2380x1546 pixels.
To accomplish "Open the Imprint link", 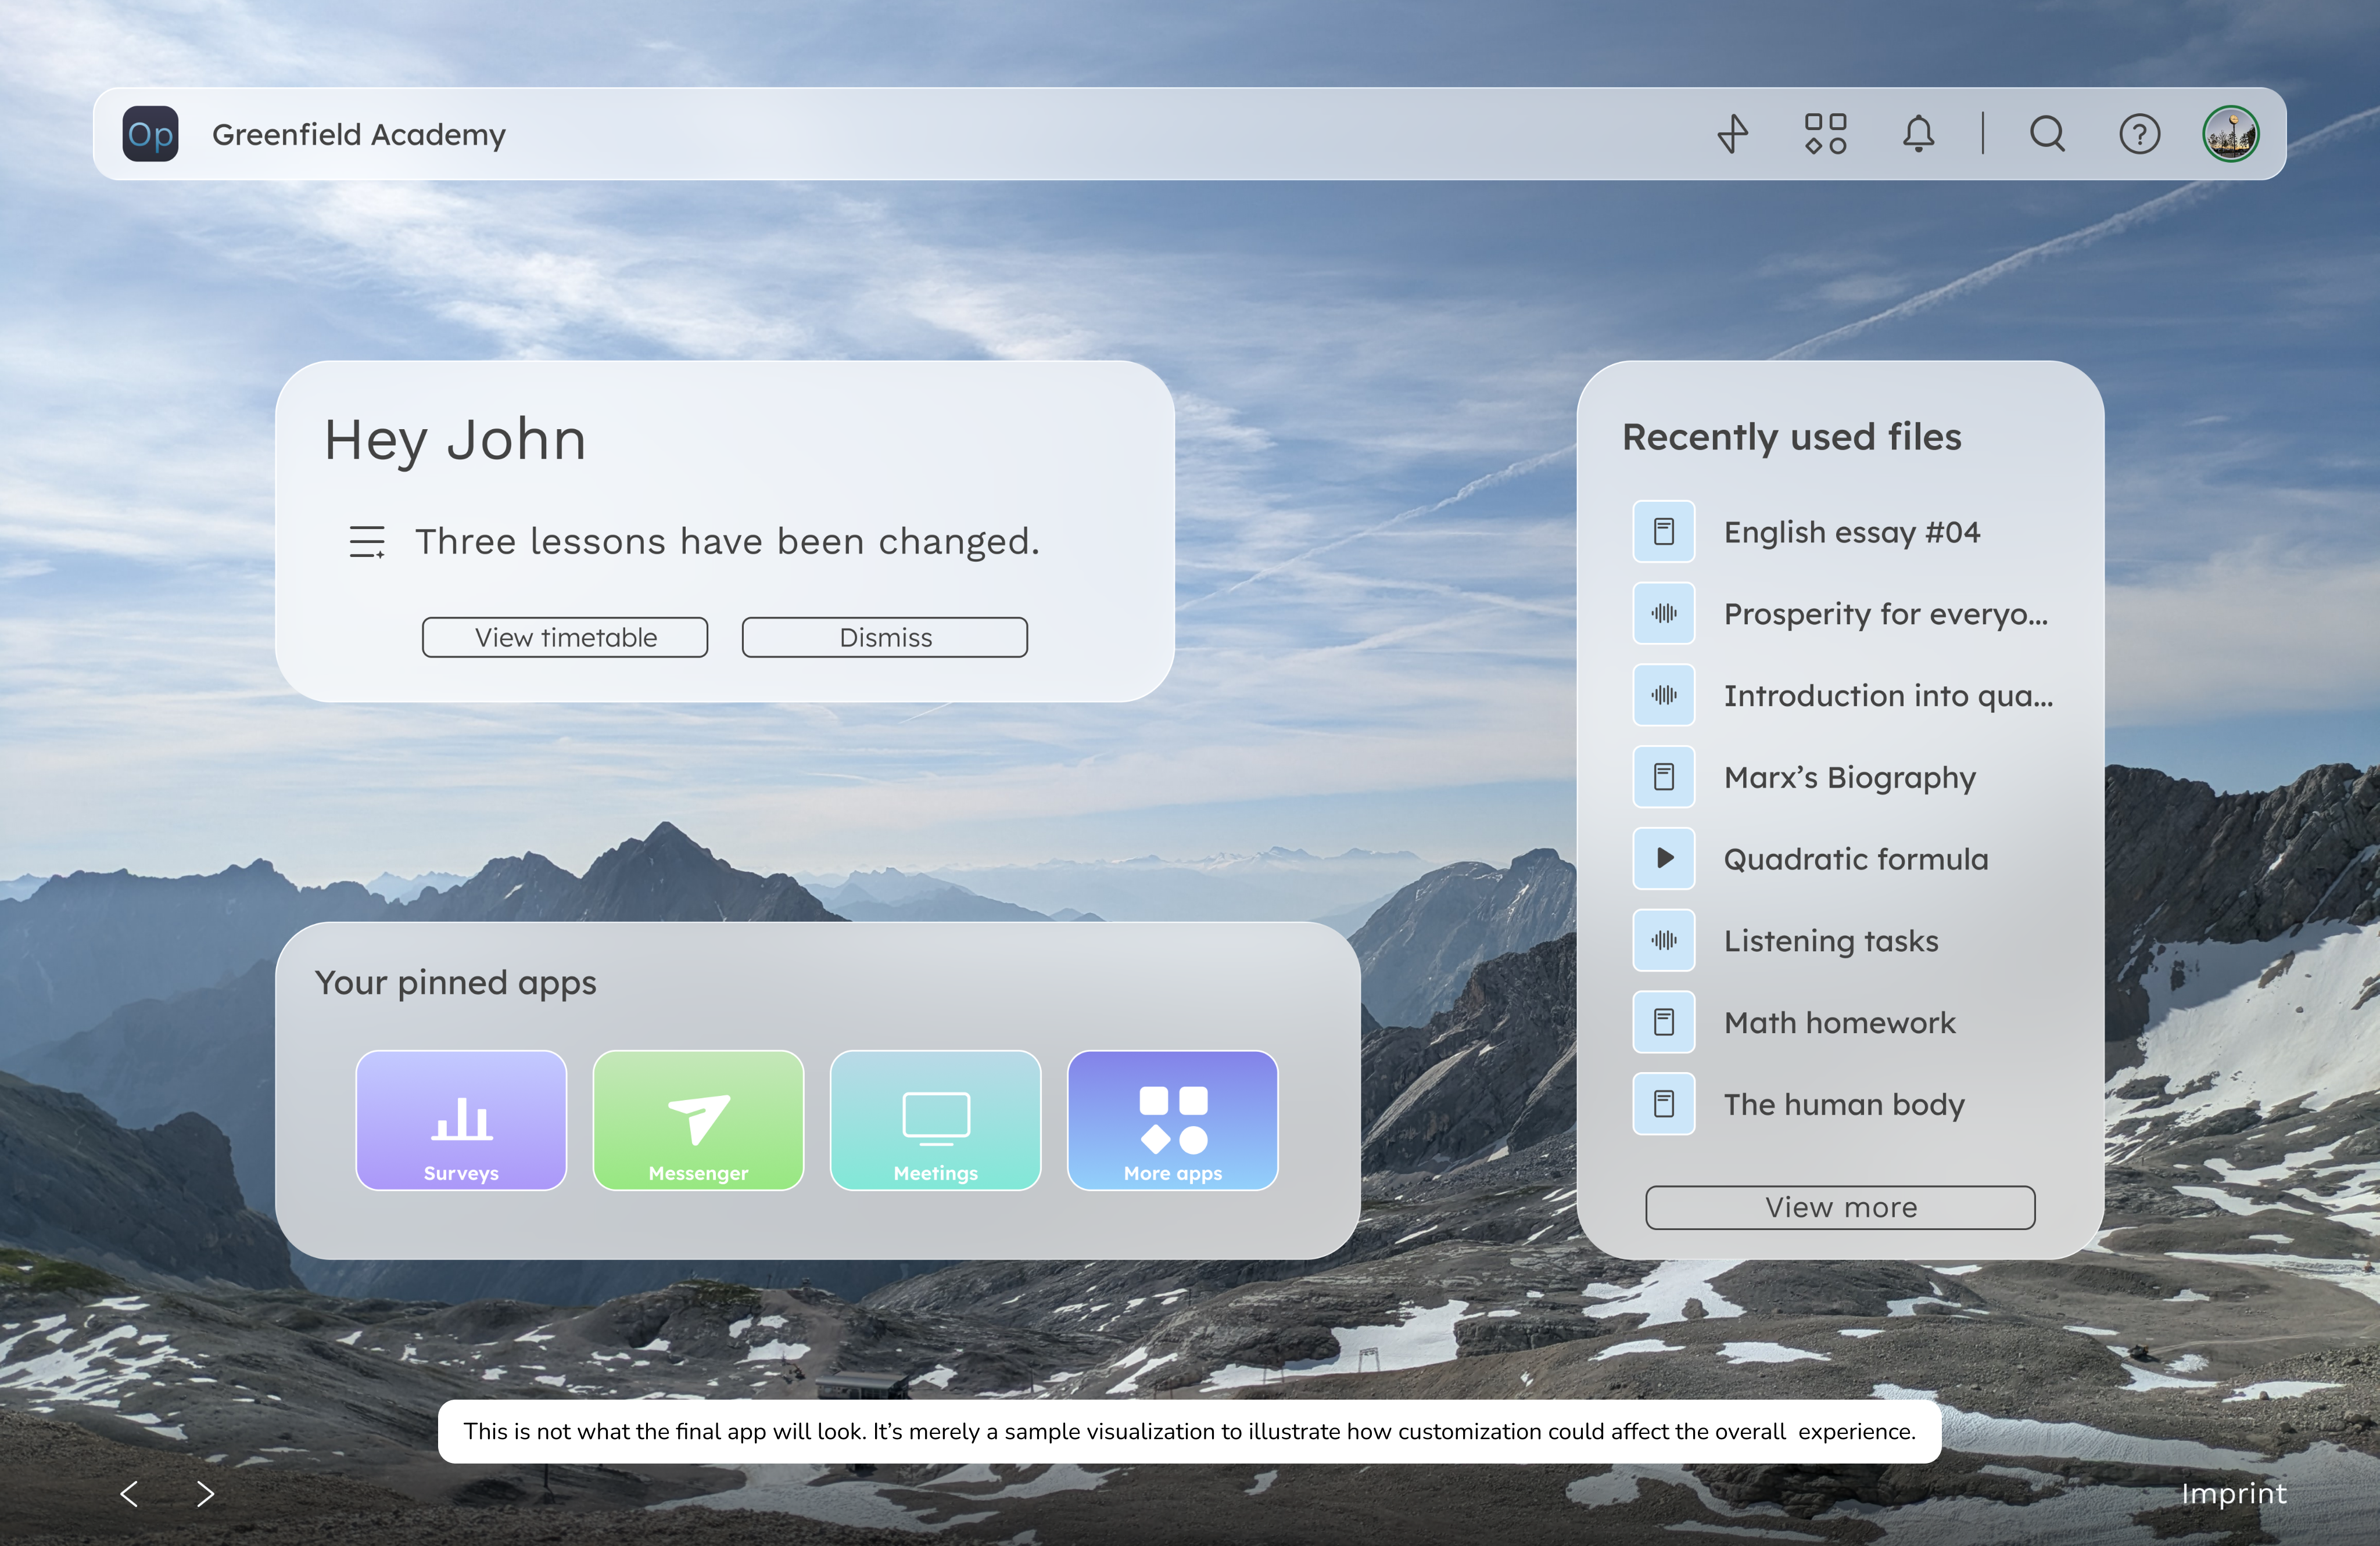I will (2233, 1493).
